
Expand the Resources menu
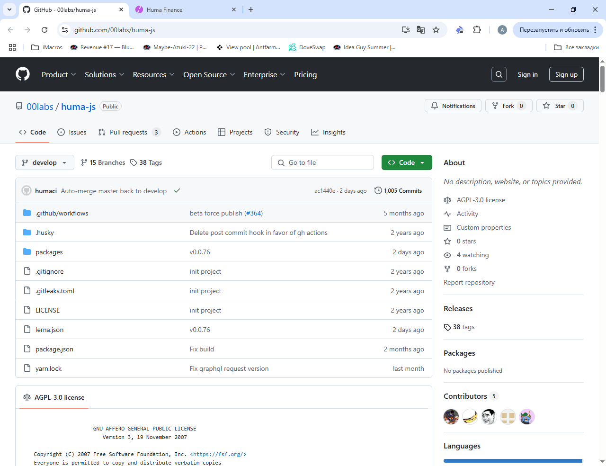coord(153,74)
